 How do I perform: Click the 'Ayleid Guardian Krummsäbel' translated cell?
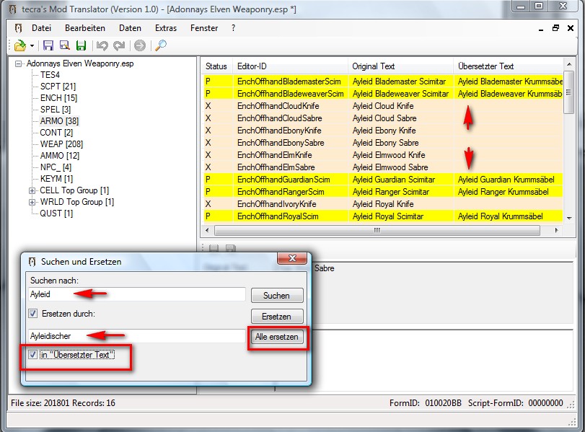[506, 180]
